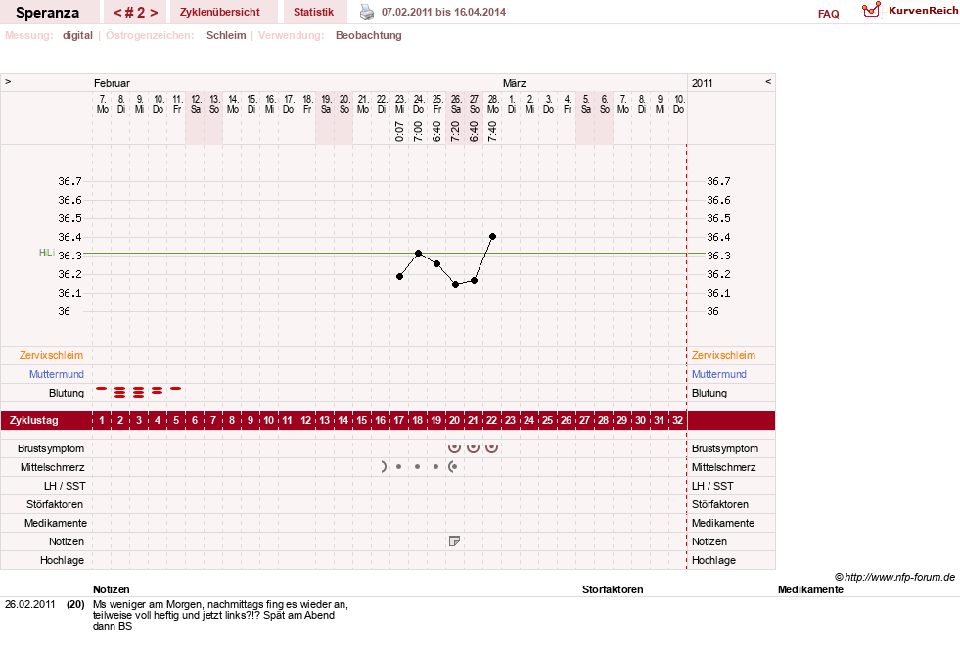960x656 pixels.
Task: Select the breast symptom icon on cycle day 20
Action: (454, 447)
